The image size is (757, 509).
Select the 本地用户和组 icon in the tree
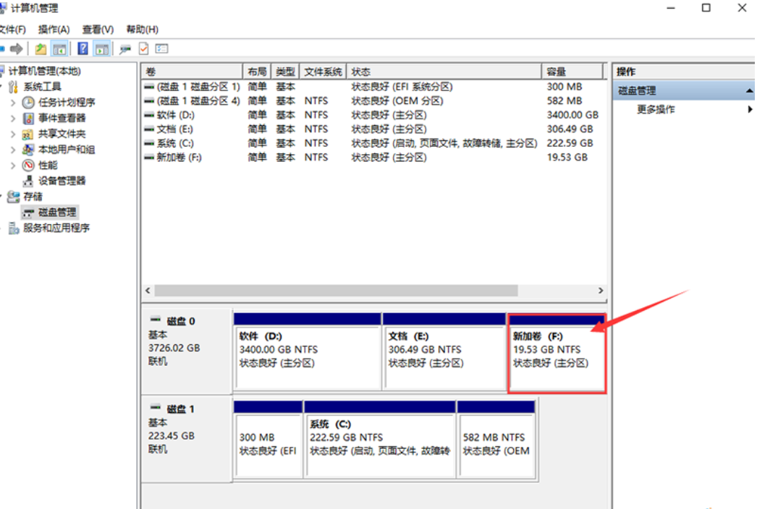pos(28,150)
